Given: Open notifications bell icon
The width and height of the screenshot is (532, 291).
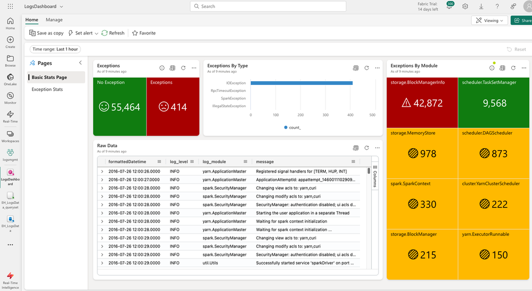Looking at the screenshot, I should point(449,6).
